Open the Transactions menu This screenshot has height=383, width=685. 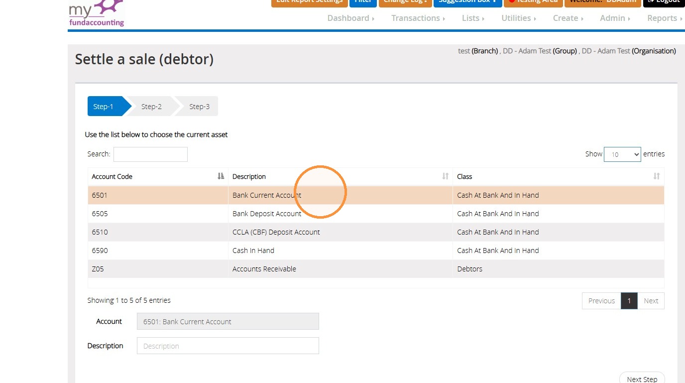click(x=418, y=18)
